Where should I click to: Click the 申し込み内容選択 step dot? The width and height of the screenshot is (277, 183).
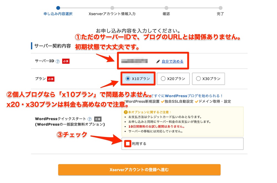tap(58, 8)
